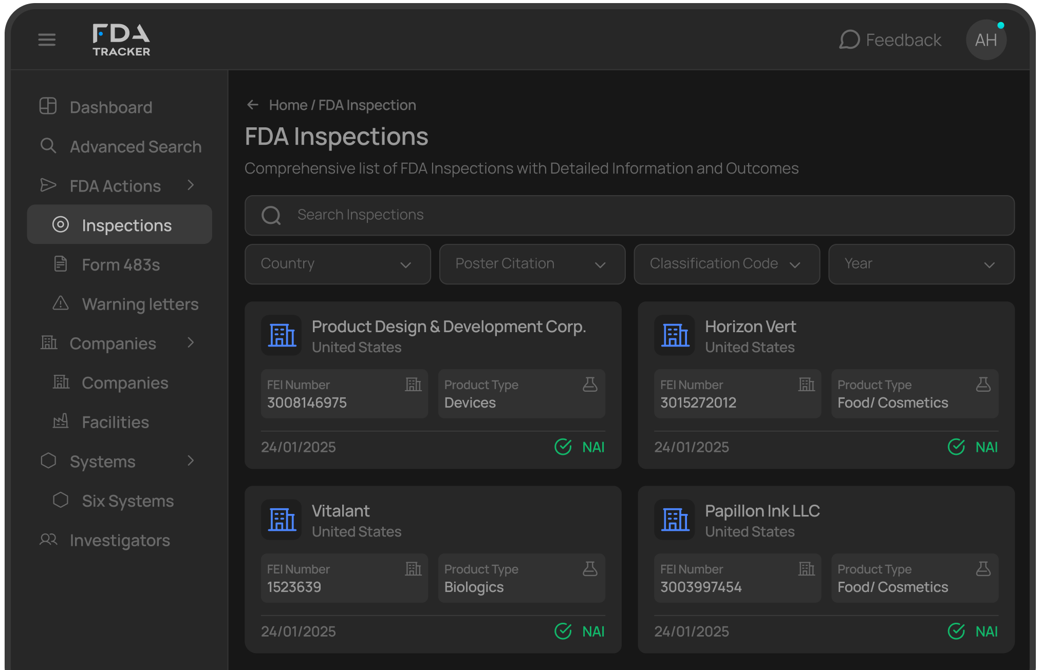The width and height of the screenshot is (1042, 670).
Task: Click the Home breadcrumb link
Action: tap(288, 105)
